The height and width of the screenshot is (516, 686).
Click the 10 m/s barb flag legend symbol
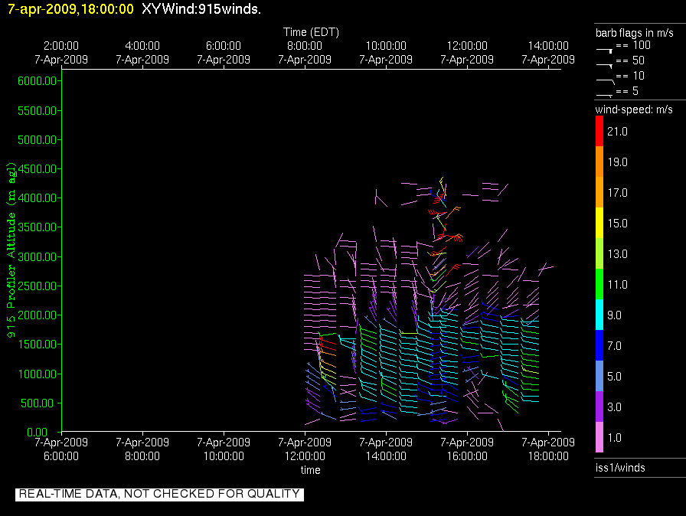606,81
